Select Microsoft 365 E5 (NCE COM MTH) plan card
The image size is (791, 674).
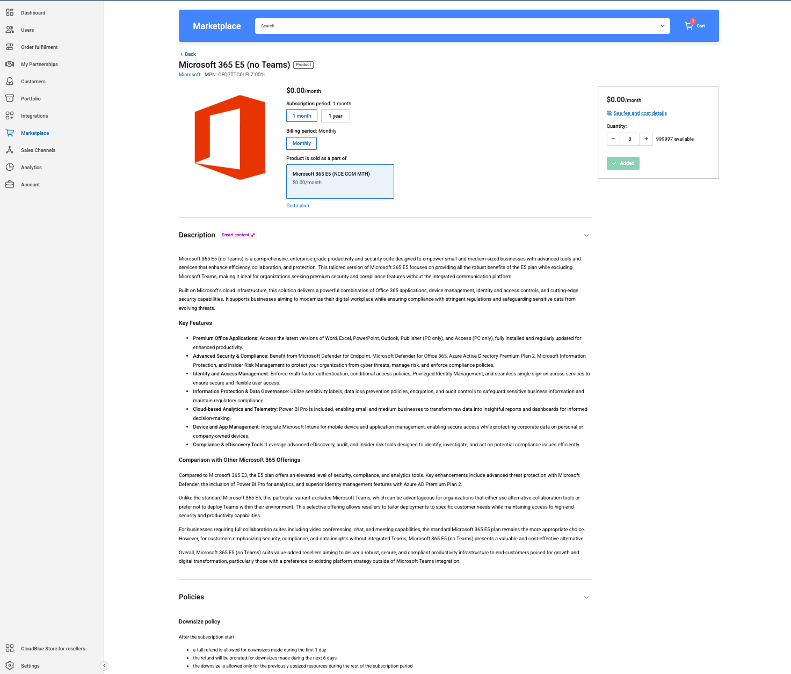[x=340, y=182]
